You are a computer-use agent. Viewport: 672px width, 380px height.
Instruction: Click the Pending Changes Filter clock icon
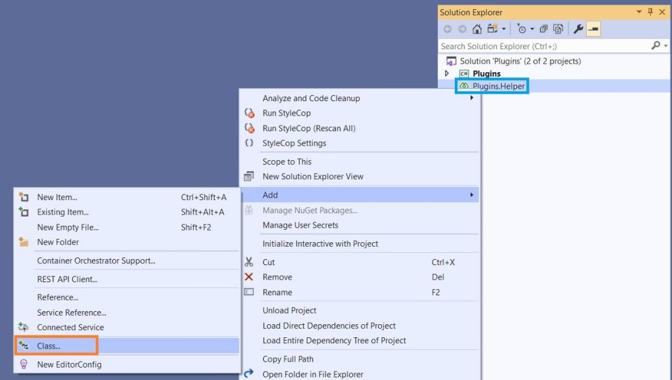click(522, 29)
